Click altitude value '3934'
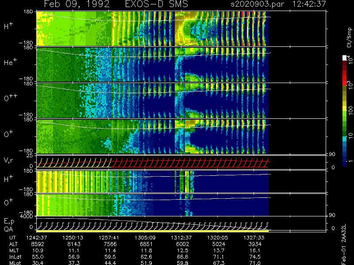Image resolution: width=354 pixels, height=265 pixels. pos(255,244)
